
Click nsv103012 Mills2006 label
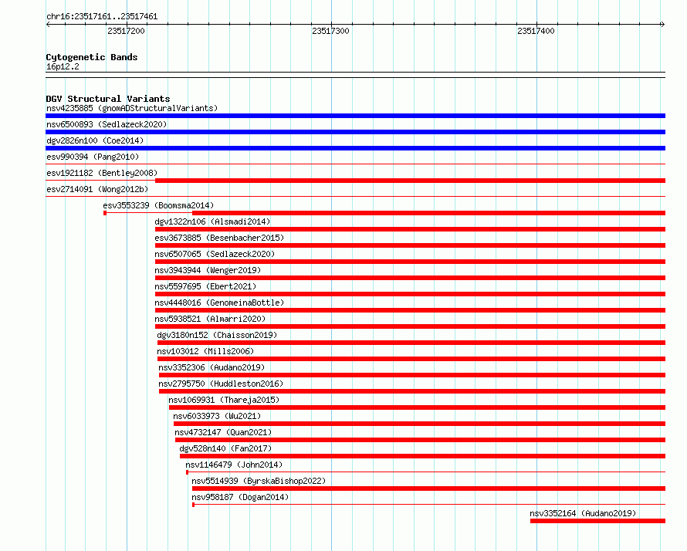tap(205, 351)
